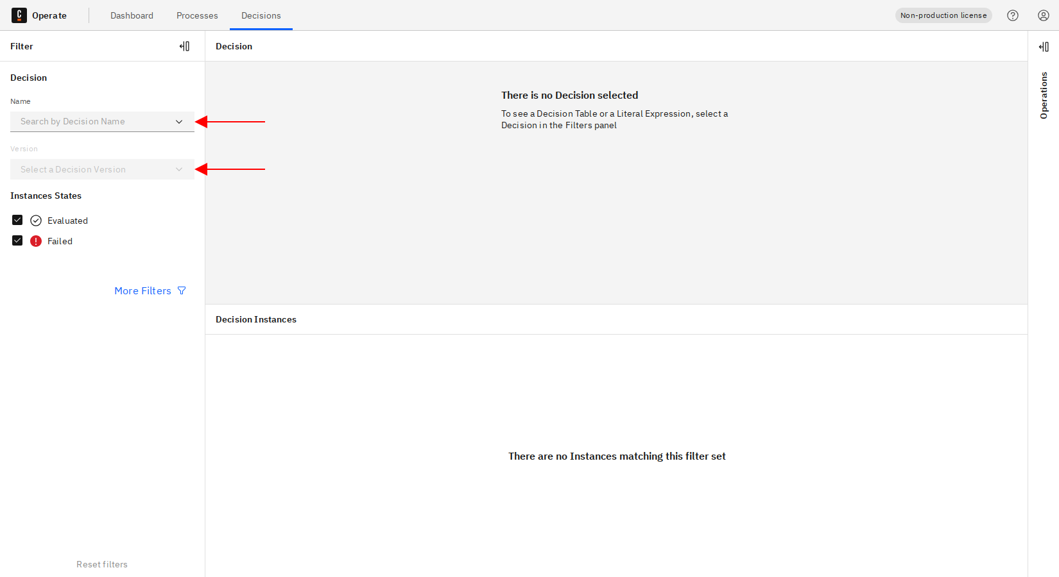Click the More Filters link
The height and width of the screenshot is (577, 1059).
click(142, 291)
